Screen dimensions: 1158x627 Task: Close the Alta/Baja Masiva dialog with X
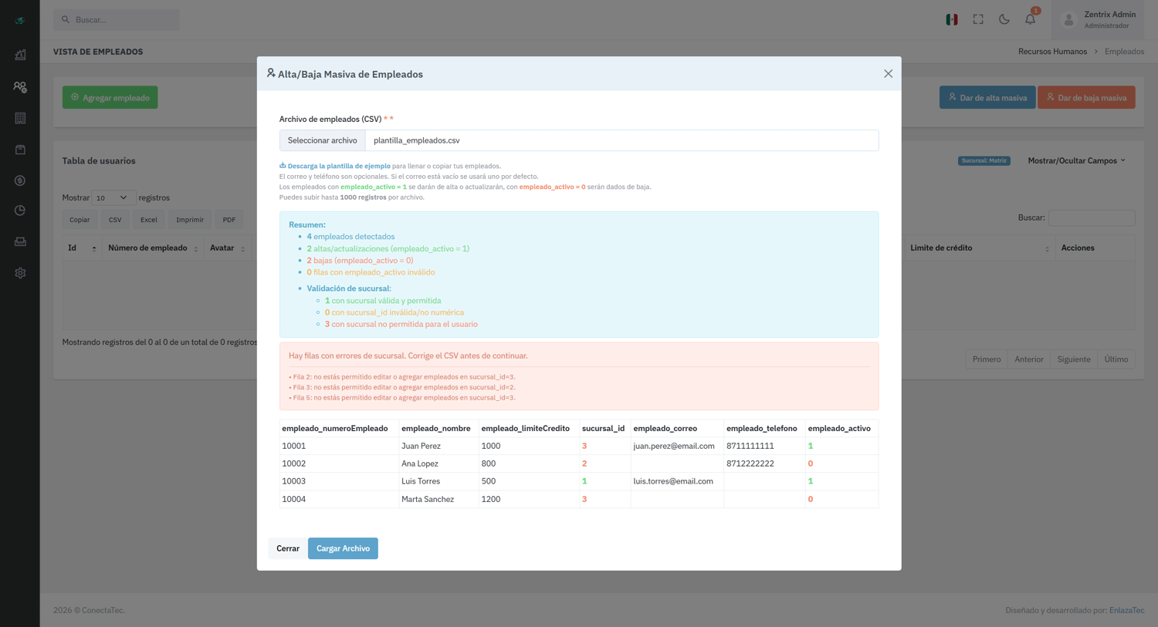click(888, 74)
